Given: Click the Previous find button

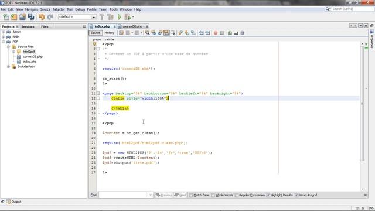Looking at the screenshot, I should click(163, 195).
